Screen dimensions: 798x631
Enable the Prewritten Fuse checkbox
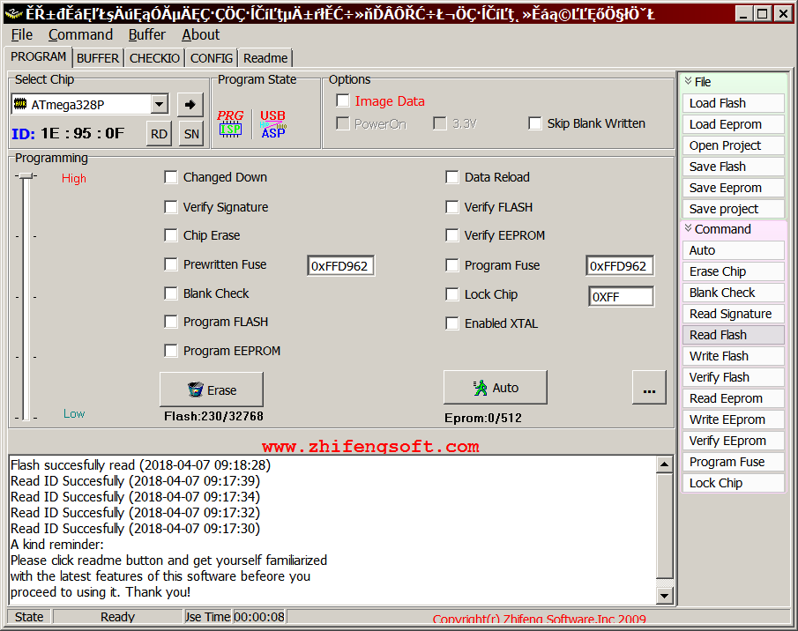coord(171,264)
